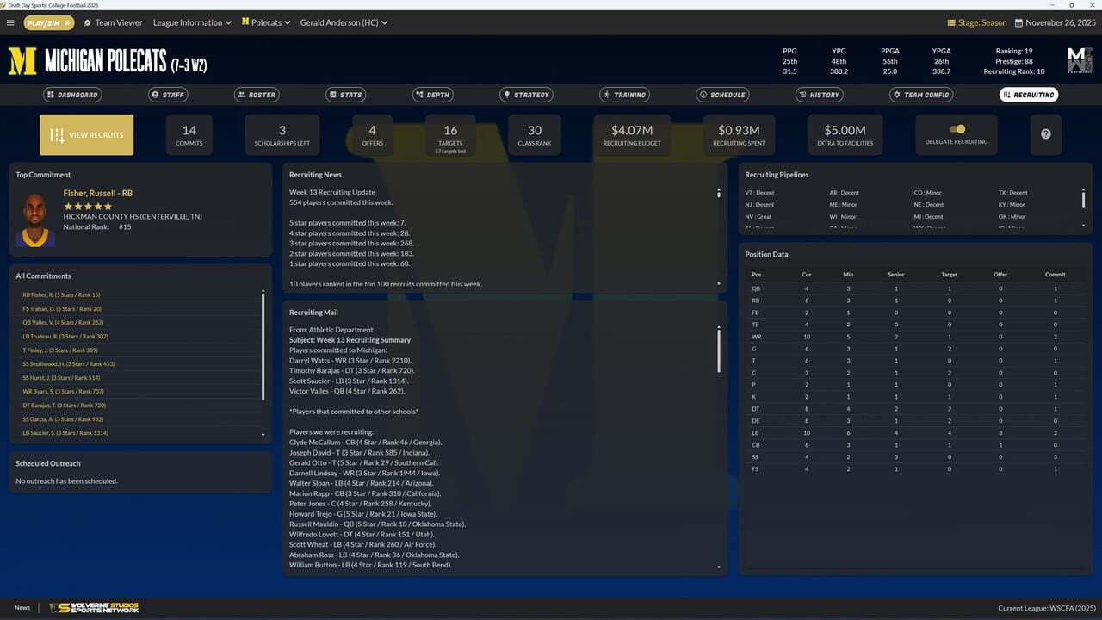Click the View Recruits button
The image size is (1102, 620).
(x=86, y=135)
